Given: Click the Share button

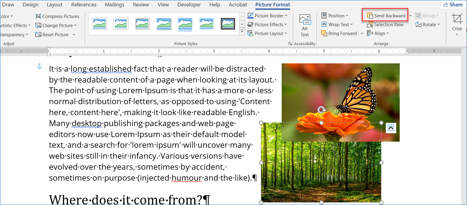Looking at the screenshot, I should pyautogui.click(x=453, y=5).
